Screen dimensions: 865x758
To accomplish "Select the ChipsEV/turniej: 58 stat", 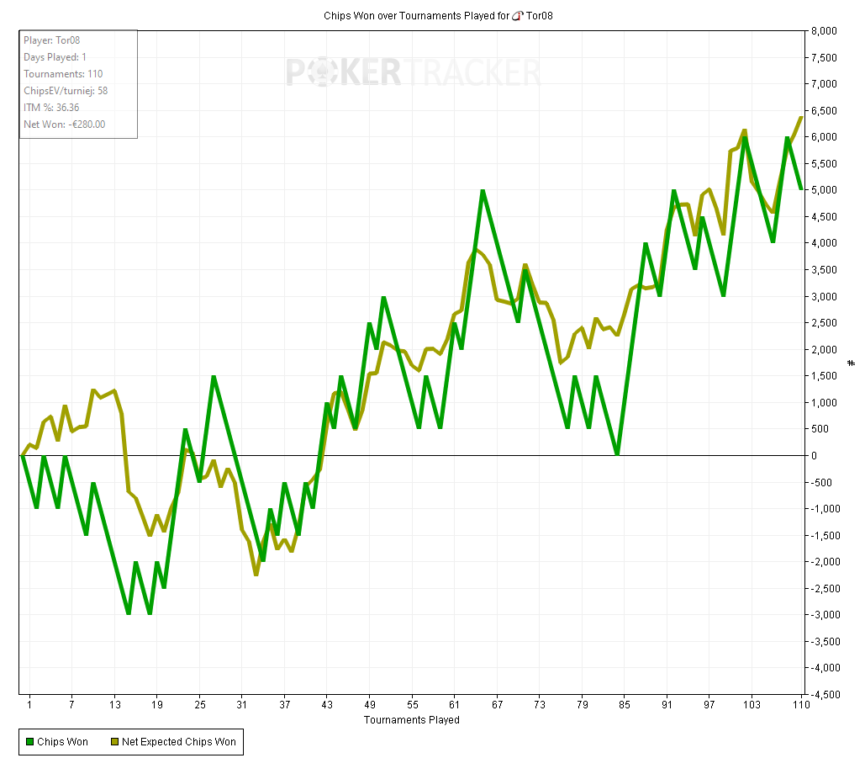I will (x=66, y=91).
